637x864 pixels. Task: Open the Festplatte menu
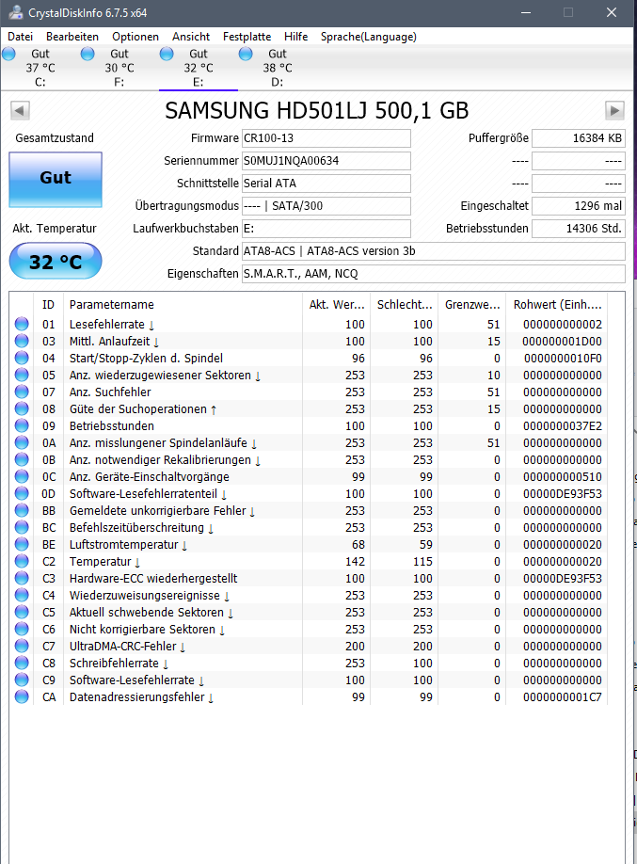(247, 37)
